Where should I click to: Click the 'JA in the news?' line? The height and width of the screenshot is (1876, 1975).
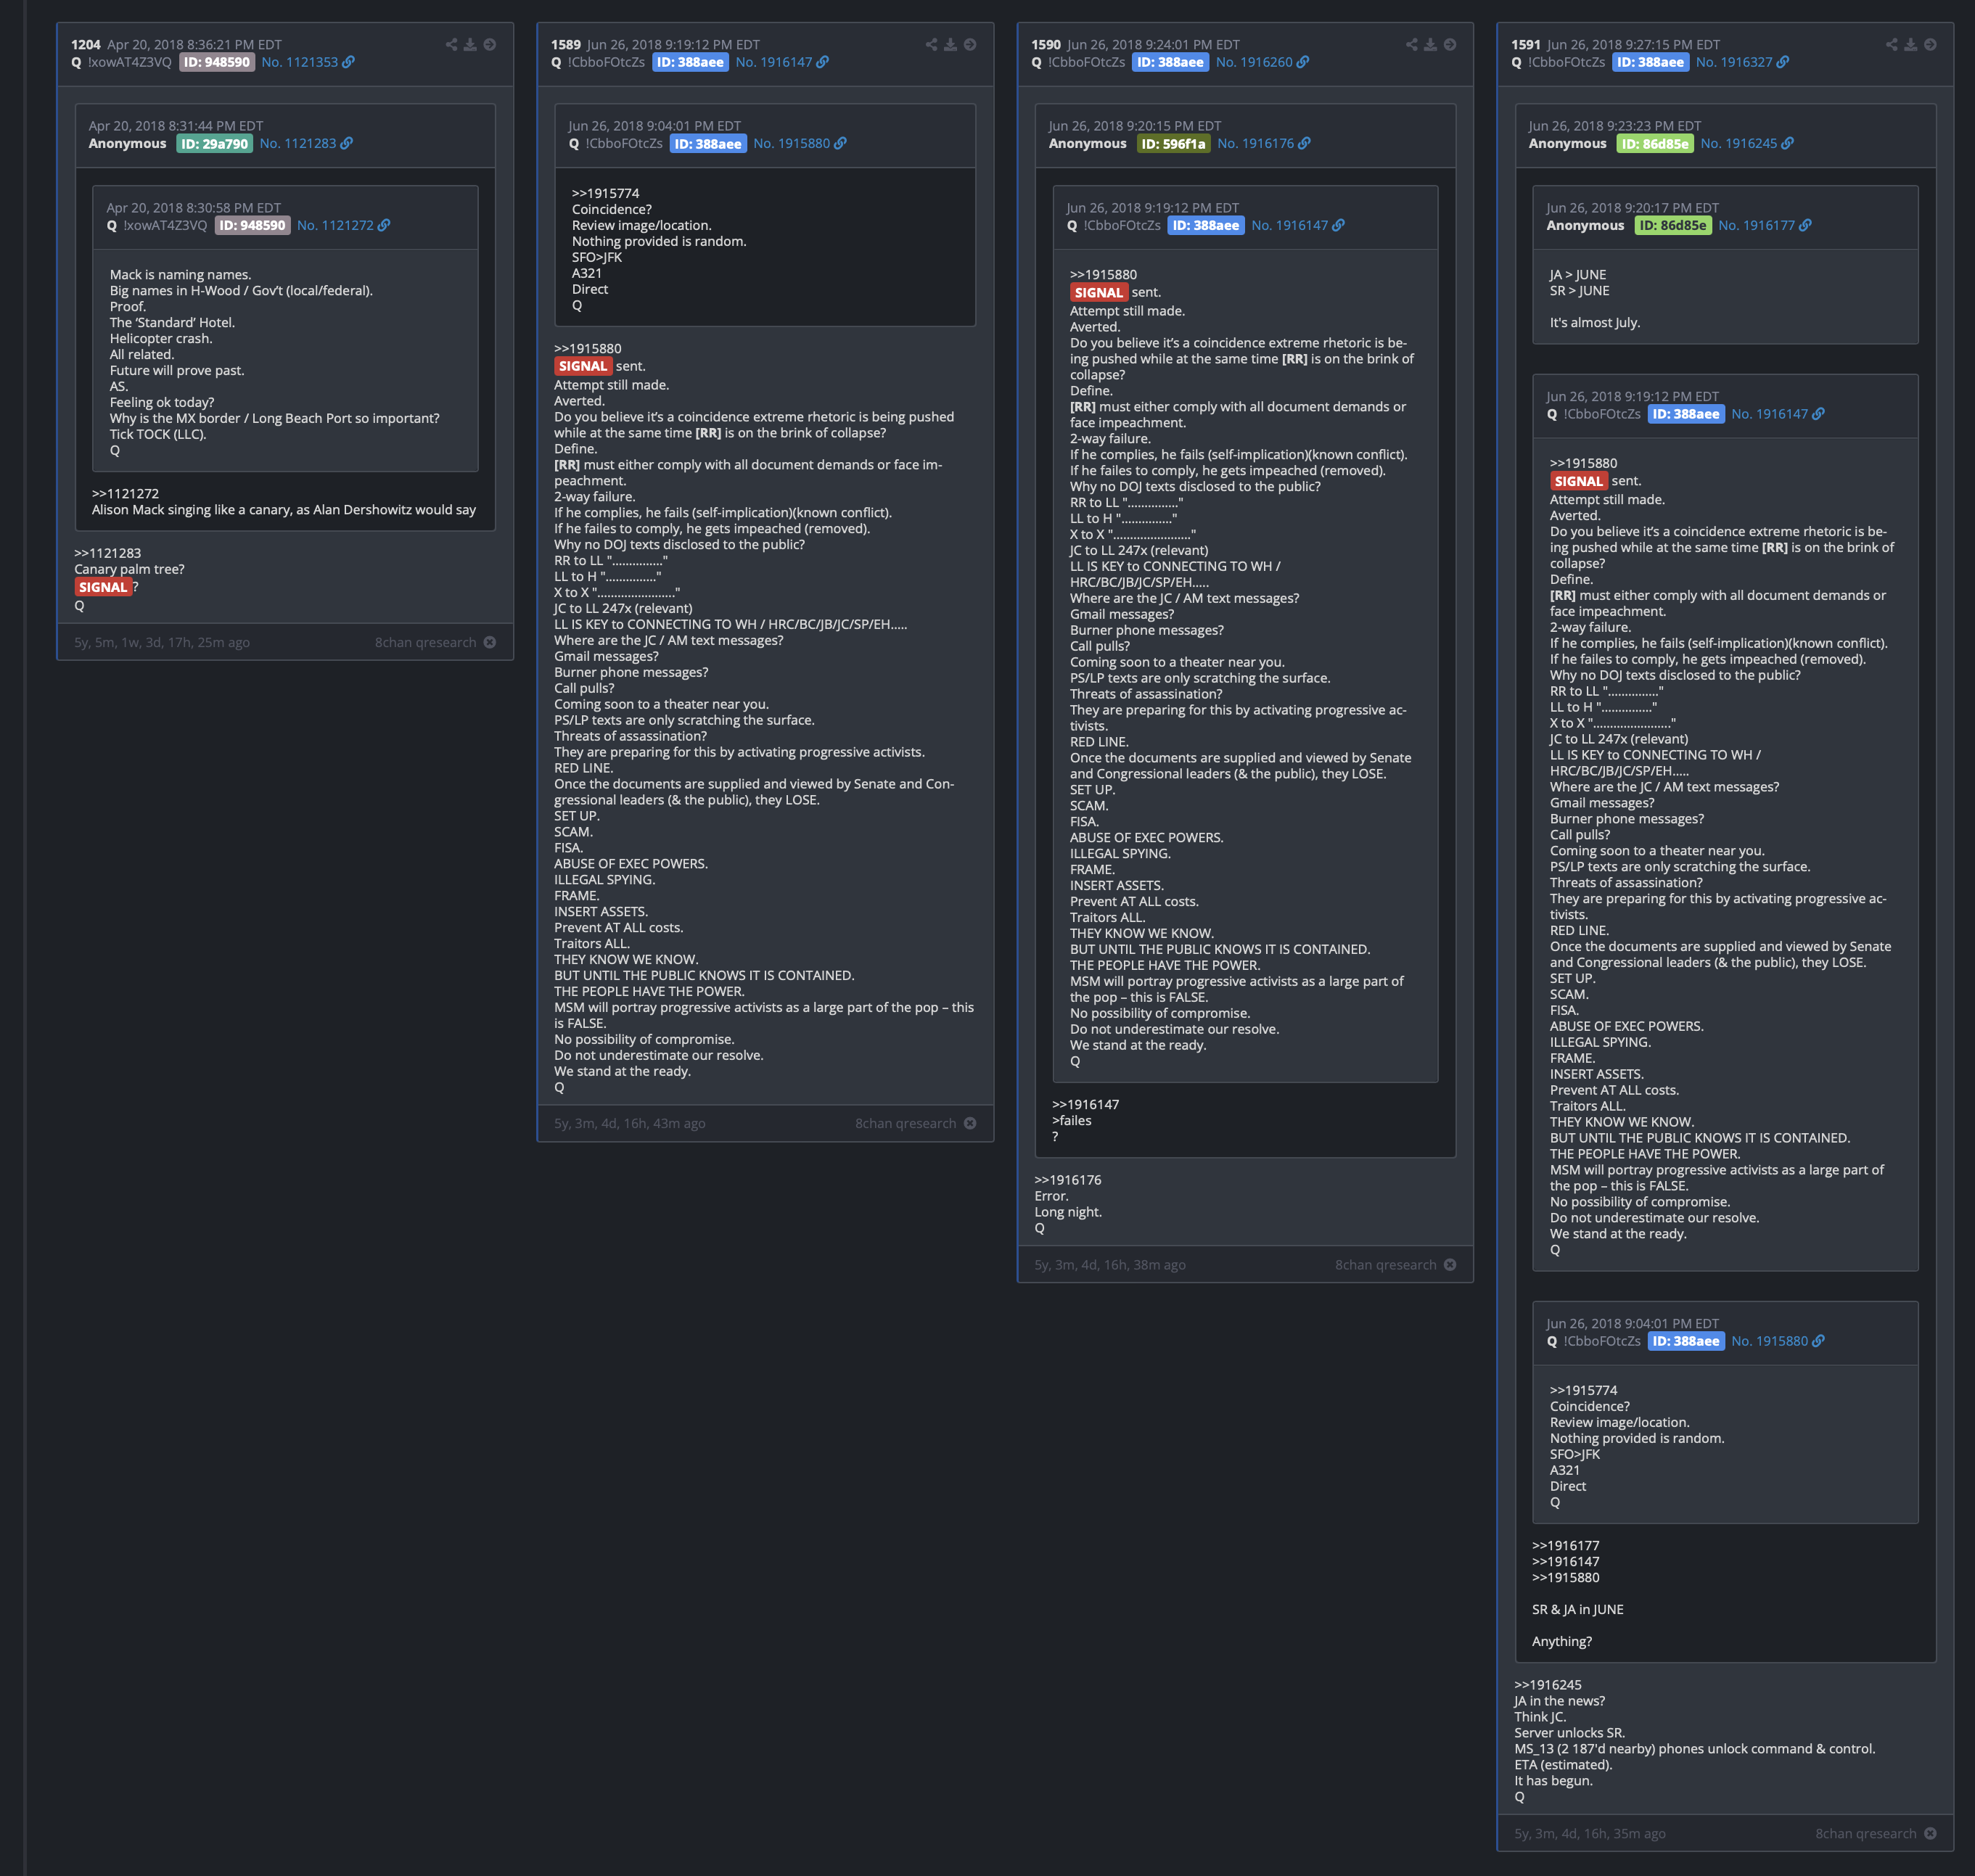1560,1701
